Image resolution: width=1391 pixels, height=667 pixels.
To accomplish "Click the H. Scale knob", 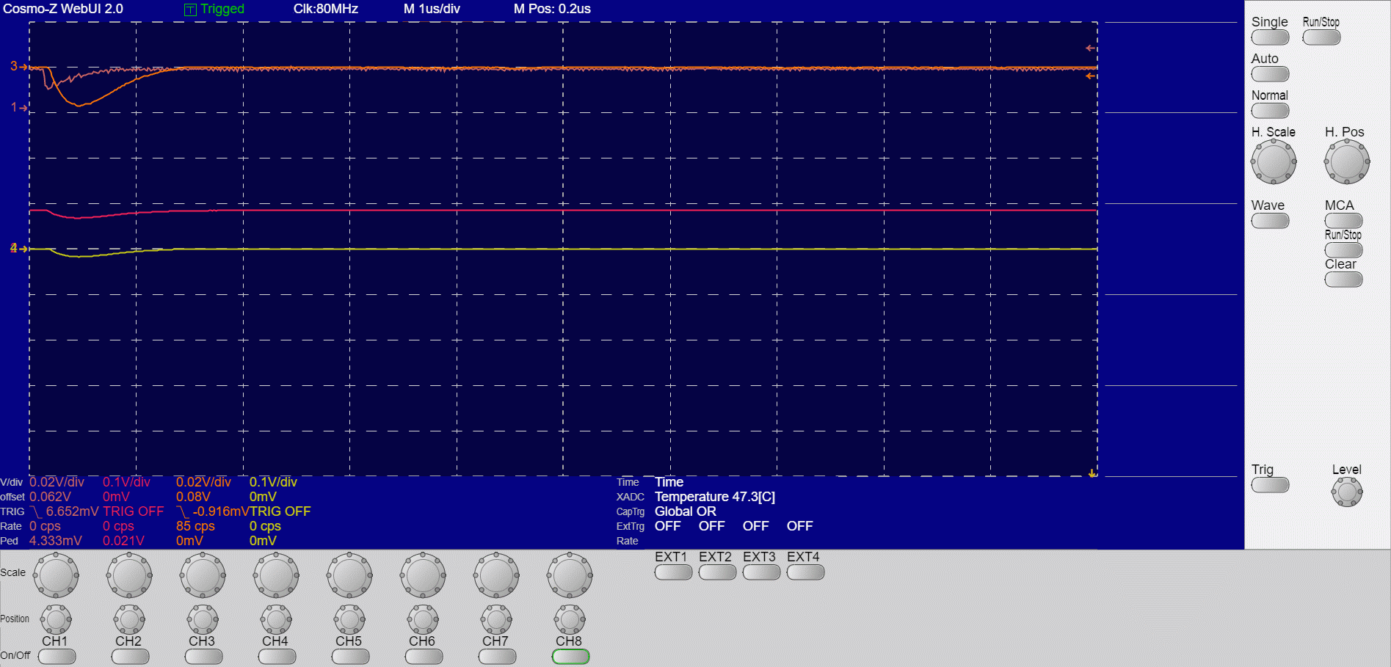I will pos(1273,161).
